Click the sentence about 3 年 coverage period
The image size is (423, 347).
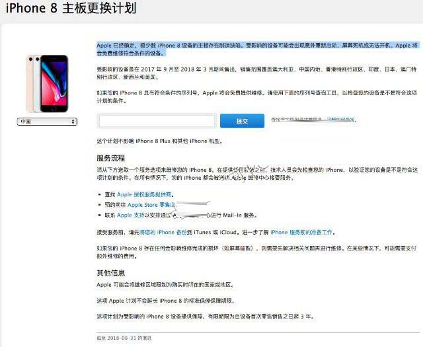206,316
